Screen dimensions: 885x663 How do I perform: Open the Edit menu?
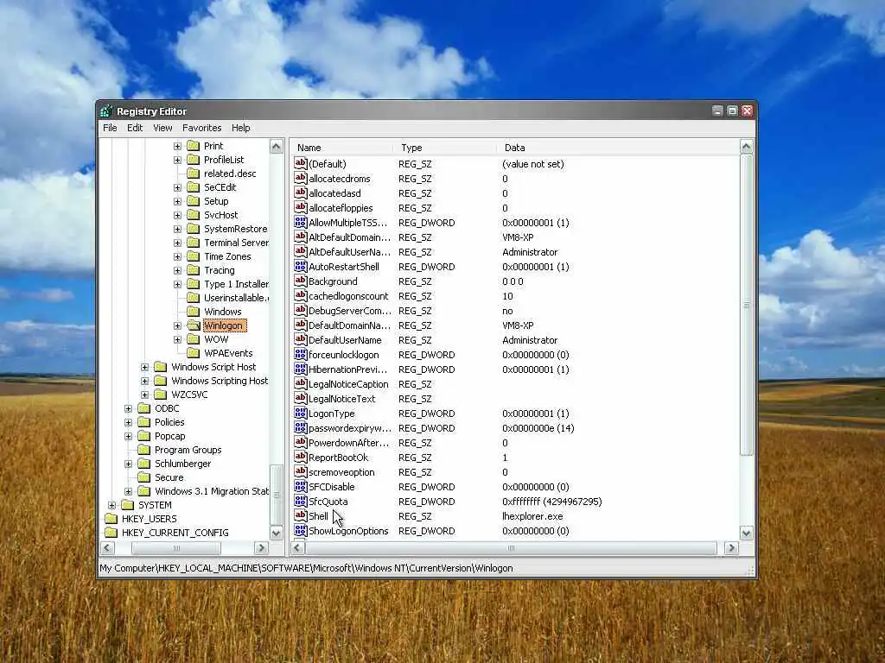134,128
